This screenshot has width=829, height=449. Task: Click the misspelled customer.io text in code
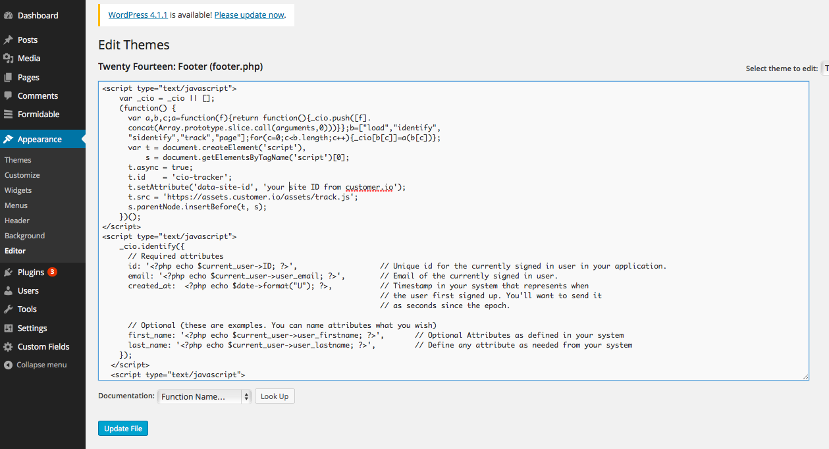click(x=369, y=187)
